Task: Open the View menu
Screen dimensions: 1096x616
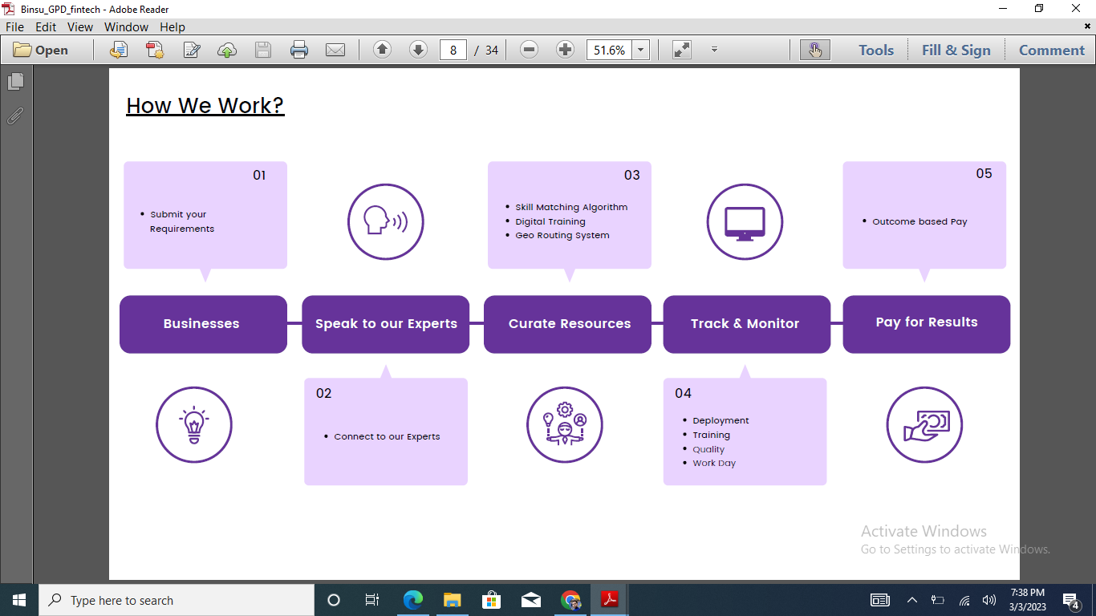Action: pos(80,26)
